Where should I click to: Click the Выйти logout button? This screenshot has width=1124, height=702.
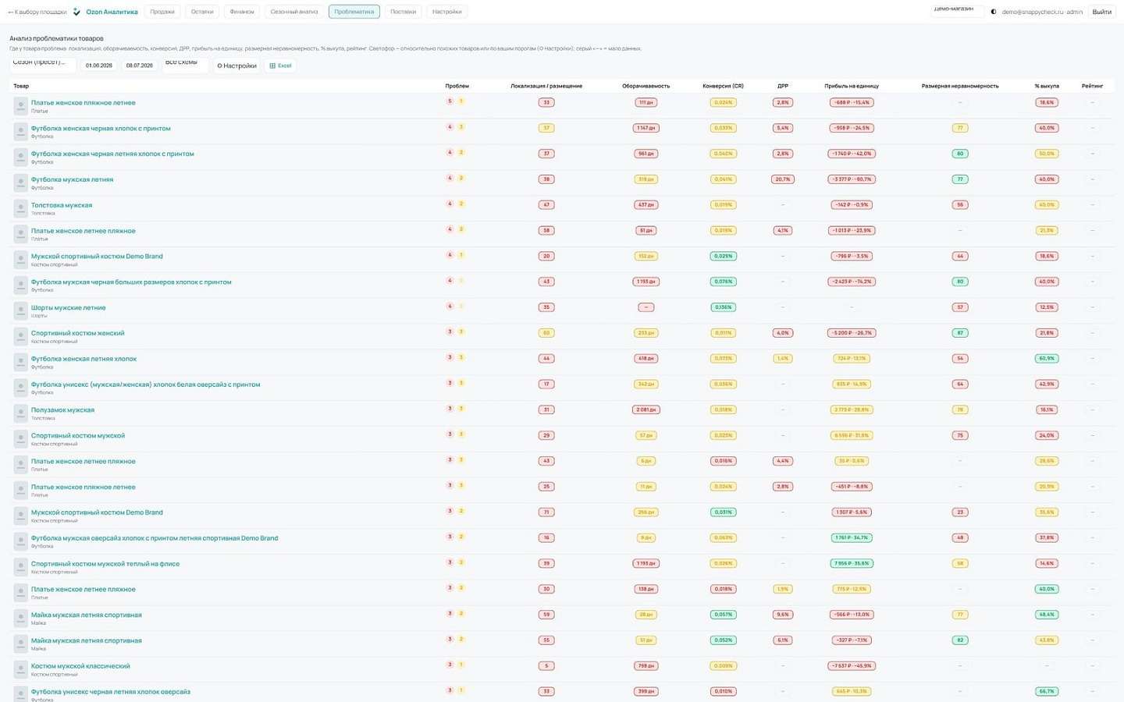[x=1101, y=12]
